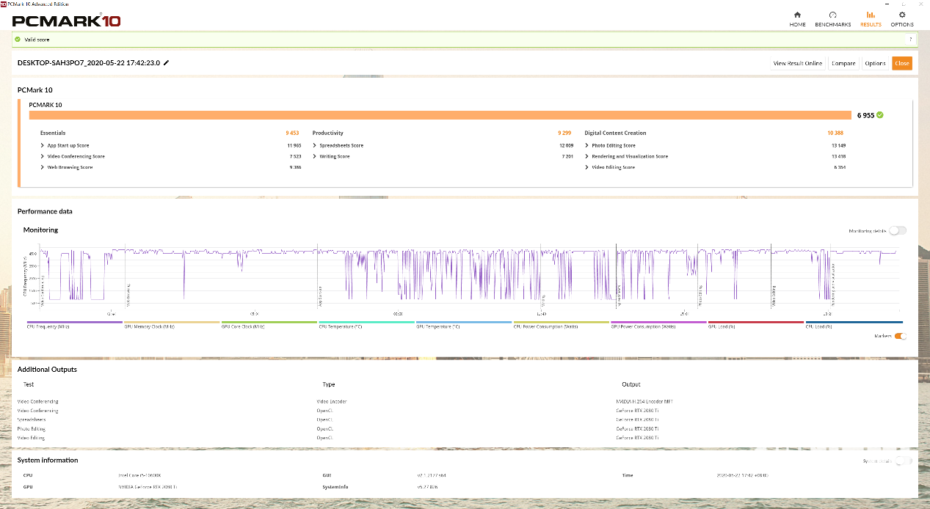Click the help question mark in valid score bar
The image size is (930, 509).
pos(911,39)
